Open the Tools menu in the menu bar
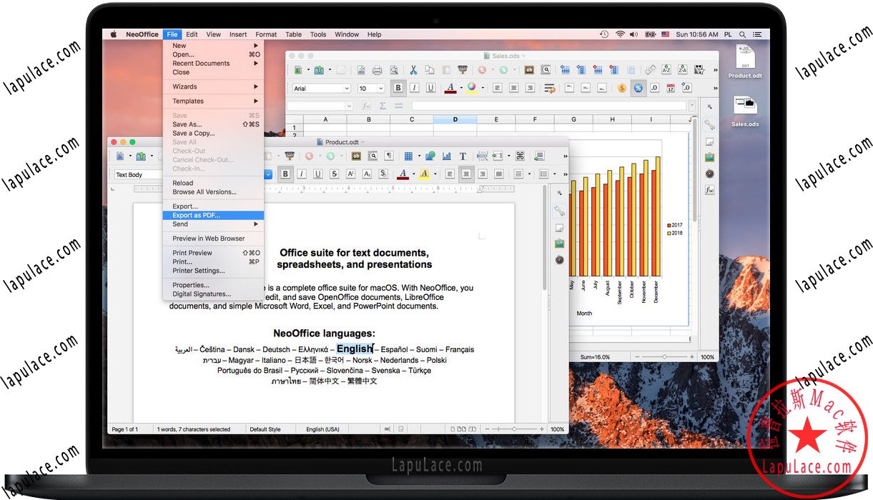This screenshot has height=500, width=873. pos(318,34)
